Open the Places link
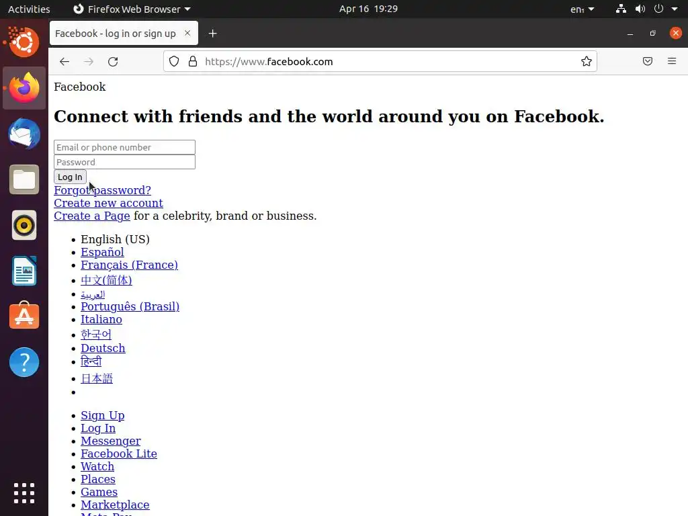This screenshot has height=516, width=688. [x=98, y=479]
